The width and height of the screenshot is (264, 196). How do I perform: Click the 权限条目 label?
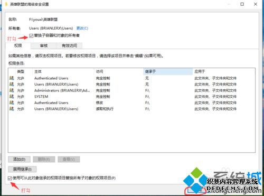pos(16,63)
